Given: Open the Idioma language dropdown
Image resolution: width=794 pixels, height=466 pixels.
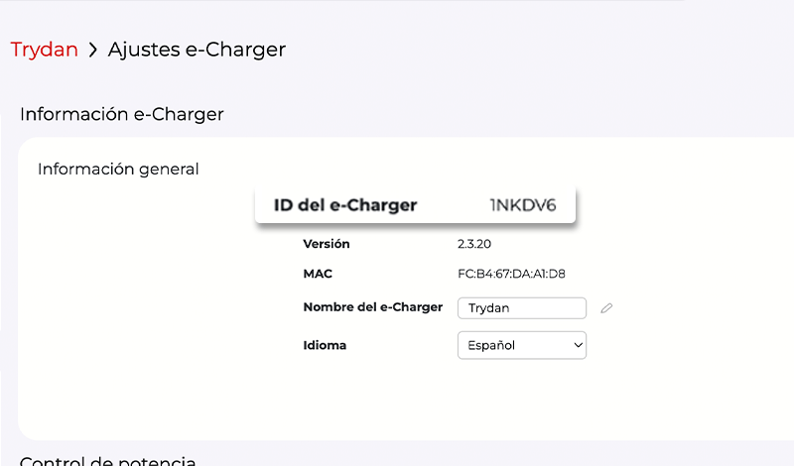Looking at the screenshot, I should (x=521, y=345).
